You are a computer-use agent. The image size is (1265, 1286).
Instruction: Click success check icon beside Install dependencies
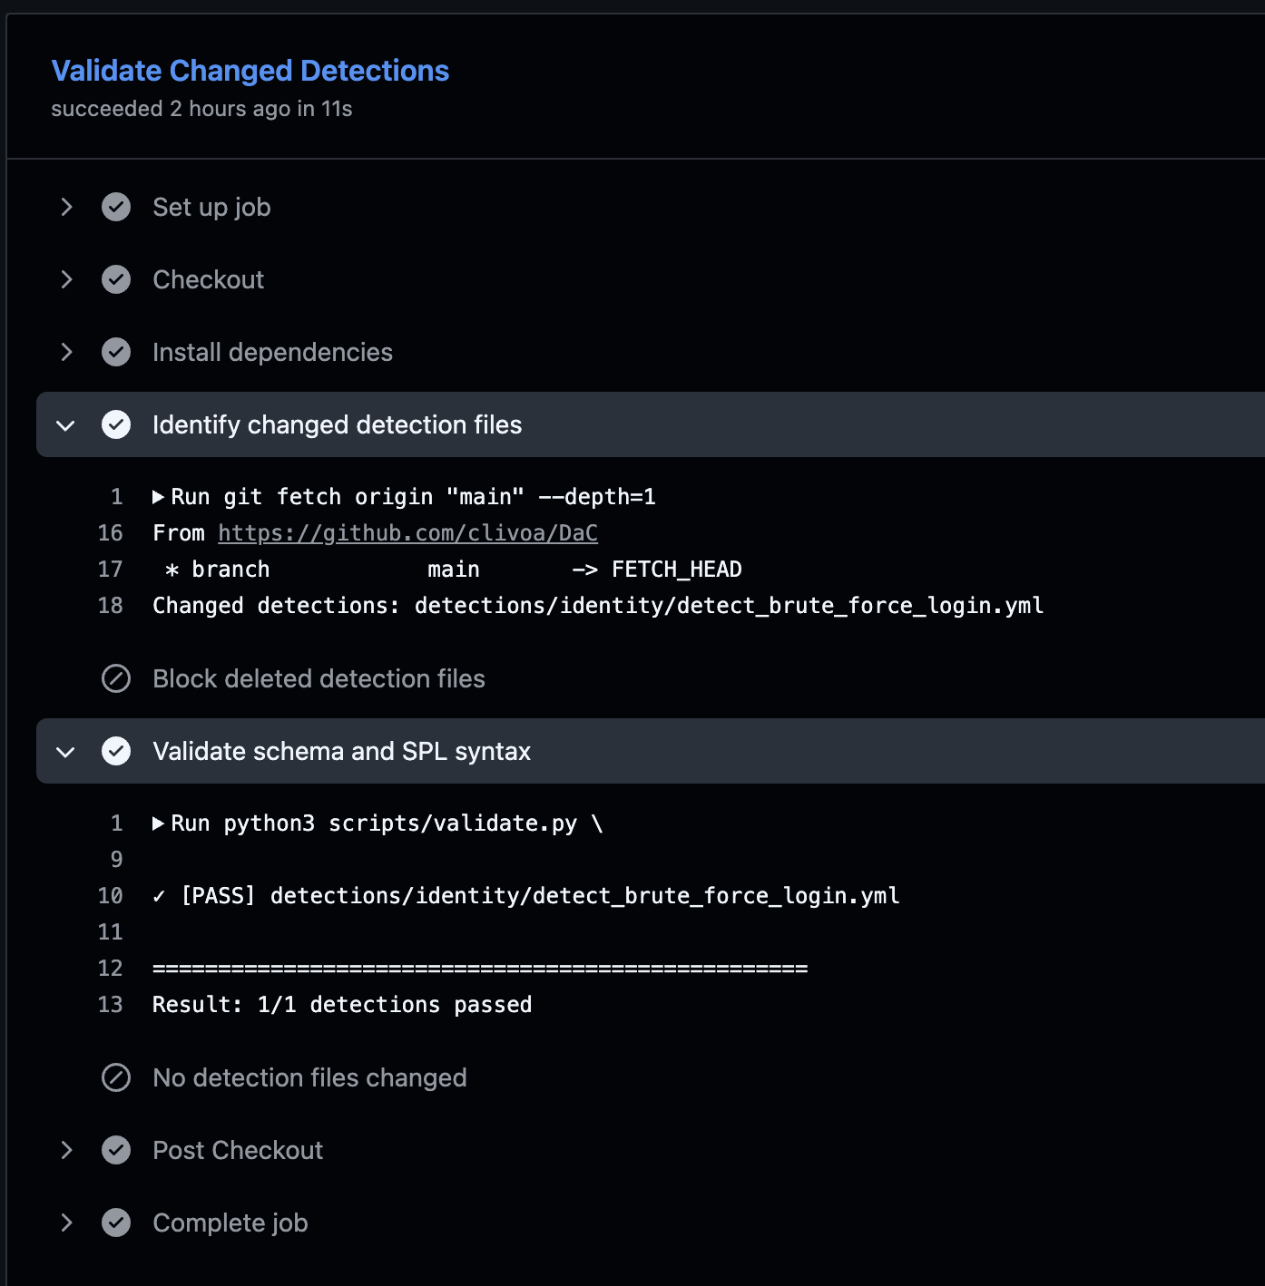(x=116, y=352)
